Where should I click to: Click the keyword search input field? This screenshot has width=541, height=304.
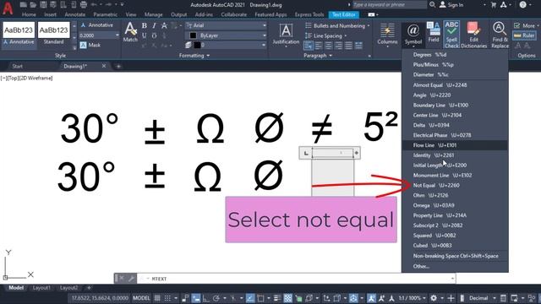389,5
